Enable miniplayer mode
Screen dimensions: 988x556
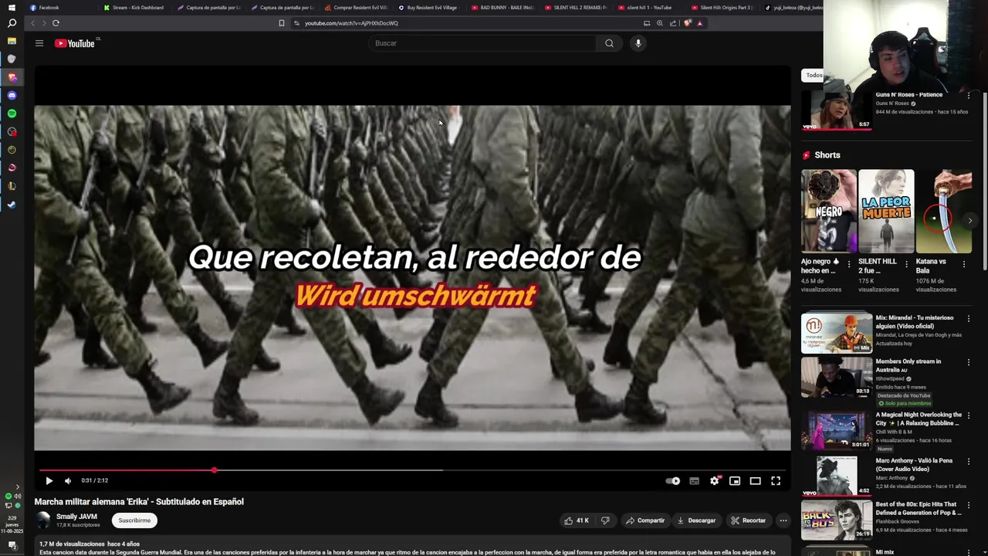click(x=735, y=480)
